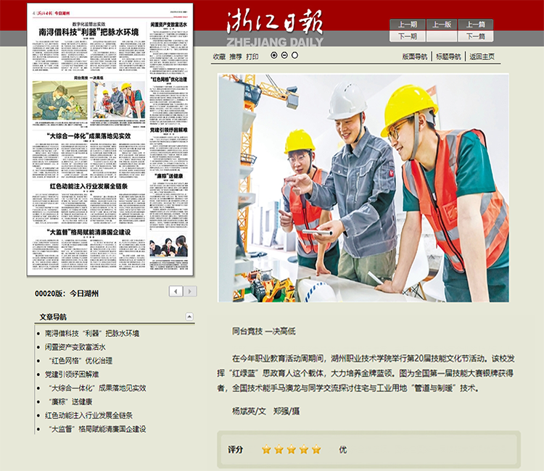Open the 版面导航 page navigation
The height and width of the screenshot is (471, 544).
416,57
